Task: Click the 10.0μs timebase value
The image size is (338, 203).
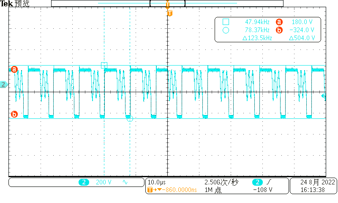Action: [156, 182]
